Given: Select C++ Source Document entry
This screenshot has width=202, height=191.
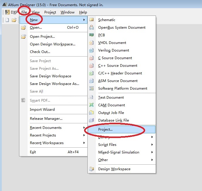Looking at the screenshot, I should (x=121, y=66).
